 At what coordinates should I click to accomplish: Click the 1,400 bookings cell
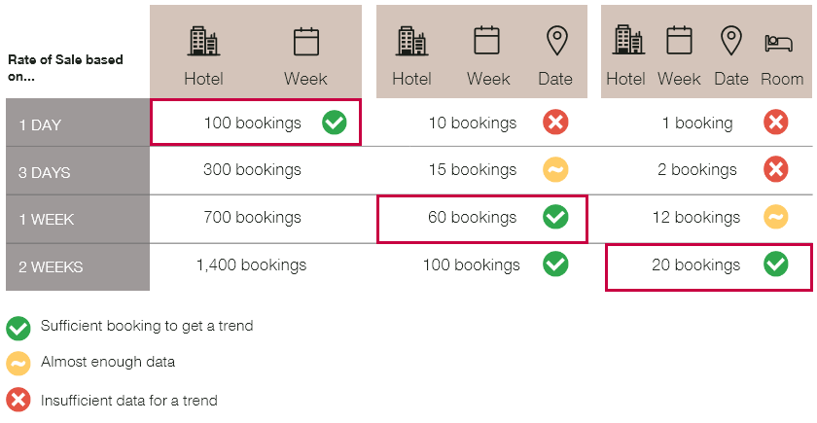(251, 265)
